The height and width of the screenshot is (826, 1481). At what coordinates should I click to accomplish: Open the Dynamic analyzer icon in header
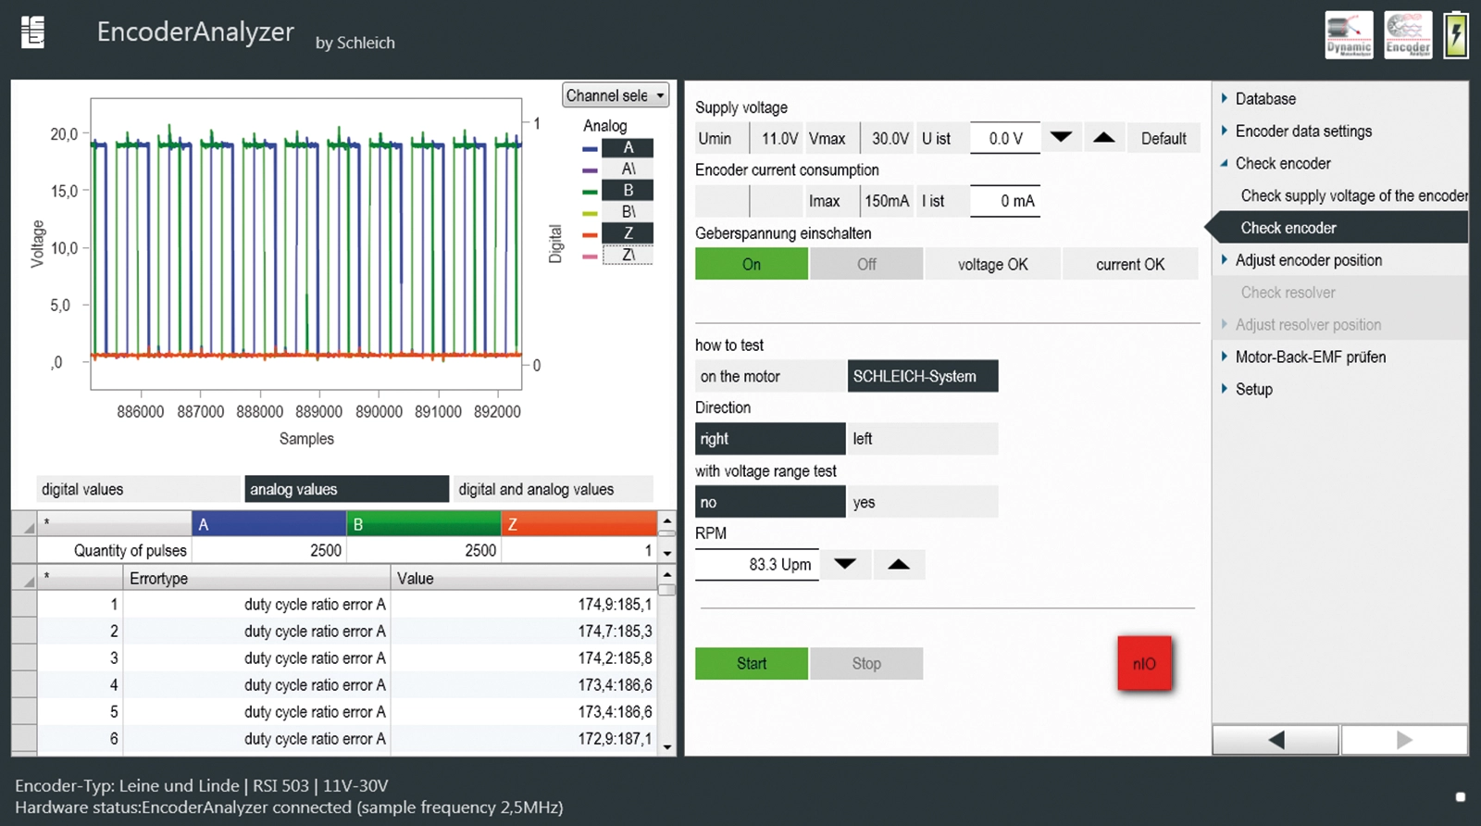(1349, 35)
